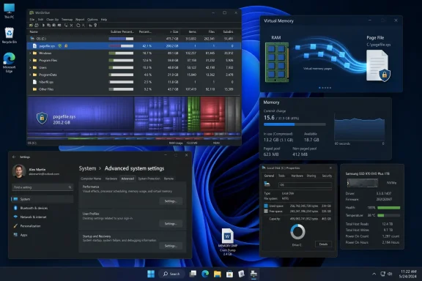This screenshot has width=422, height=281.
Task: Open File Explorer from the taskbar
Action: click(x=217, y=274)
